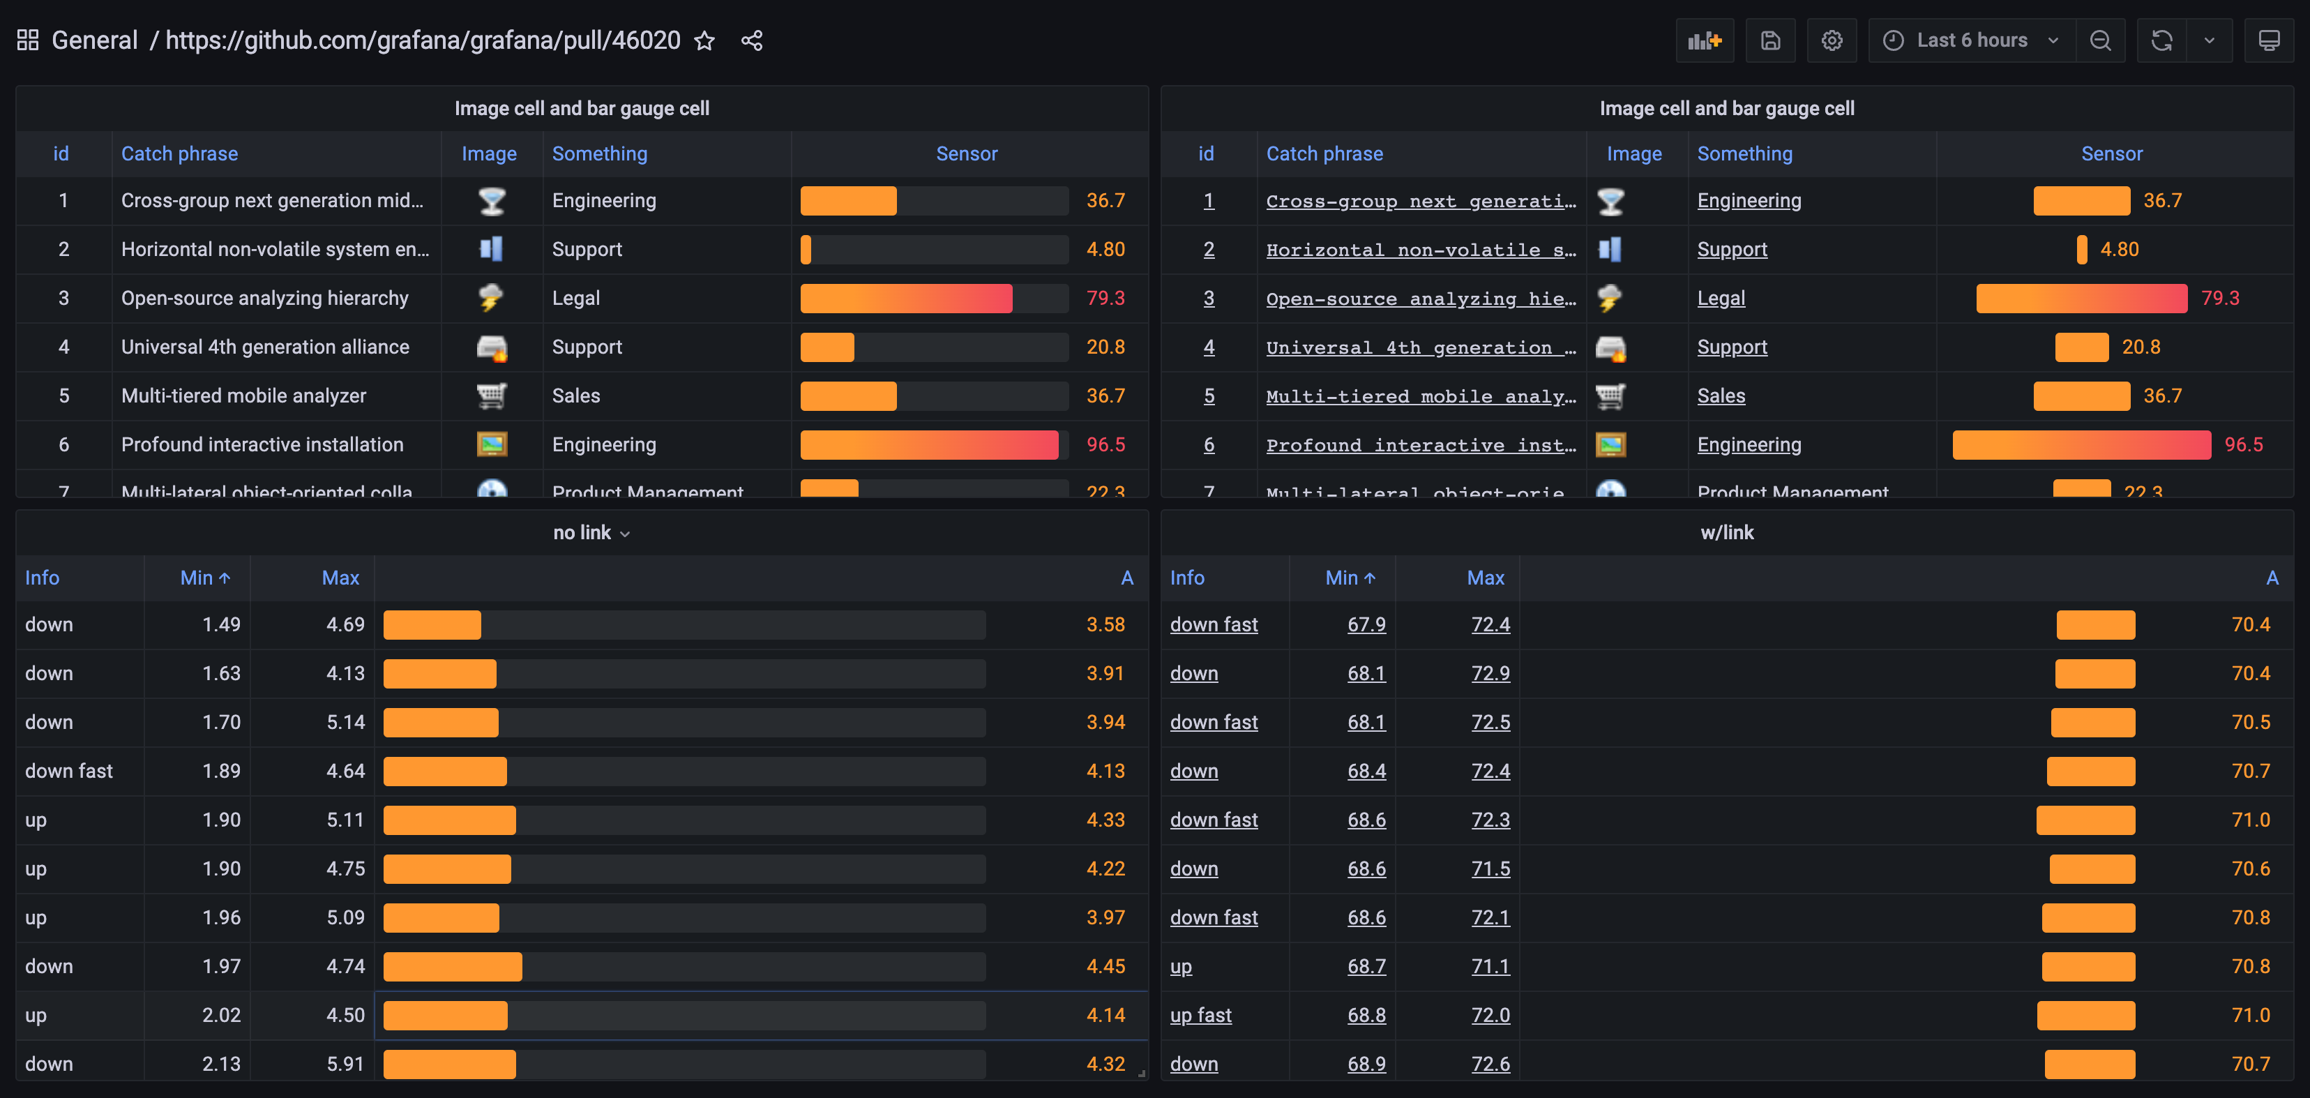The width and height of the screenshot is (2310, 1098).
Task: Click the trophy image cell in row 1
Action: click(x=490, y=200)
